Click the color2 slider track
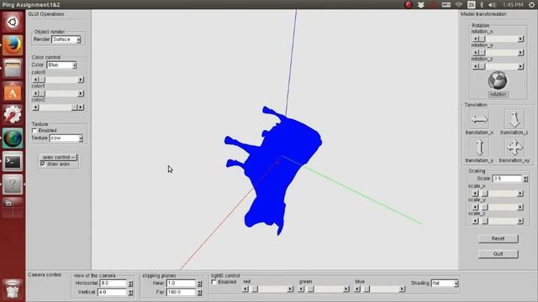 pos(58,107)
